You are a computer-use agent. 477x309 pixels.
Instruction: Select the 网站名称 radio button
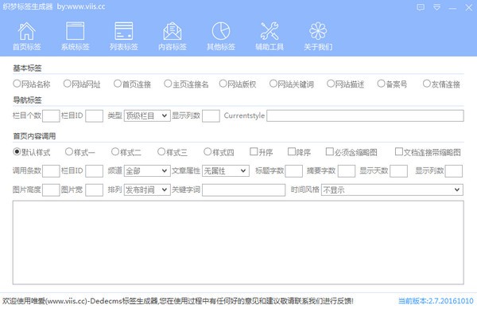pos(17,84)
